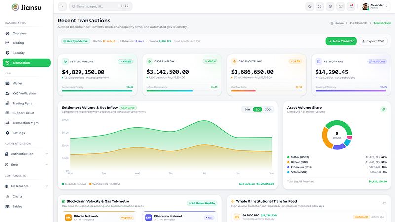Select 24H chart range
The image size is (395, 222).
(x=247, y=109)
